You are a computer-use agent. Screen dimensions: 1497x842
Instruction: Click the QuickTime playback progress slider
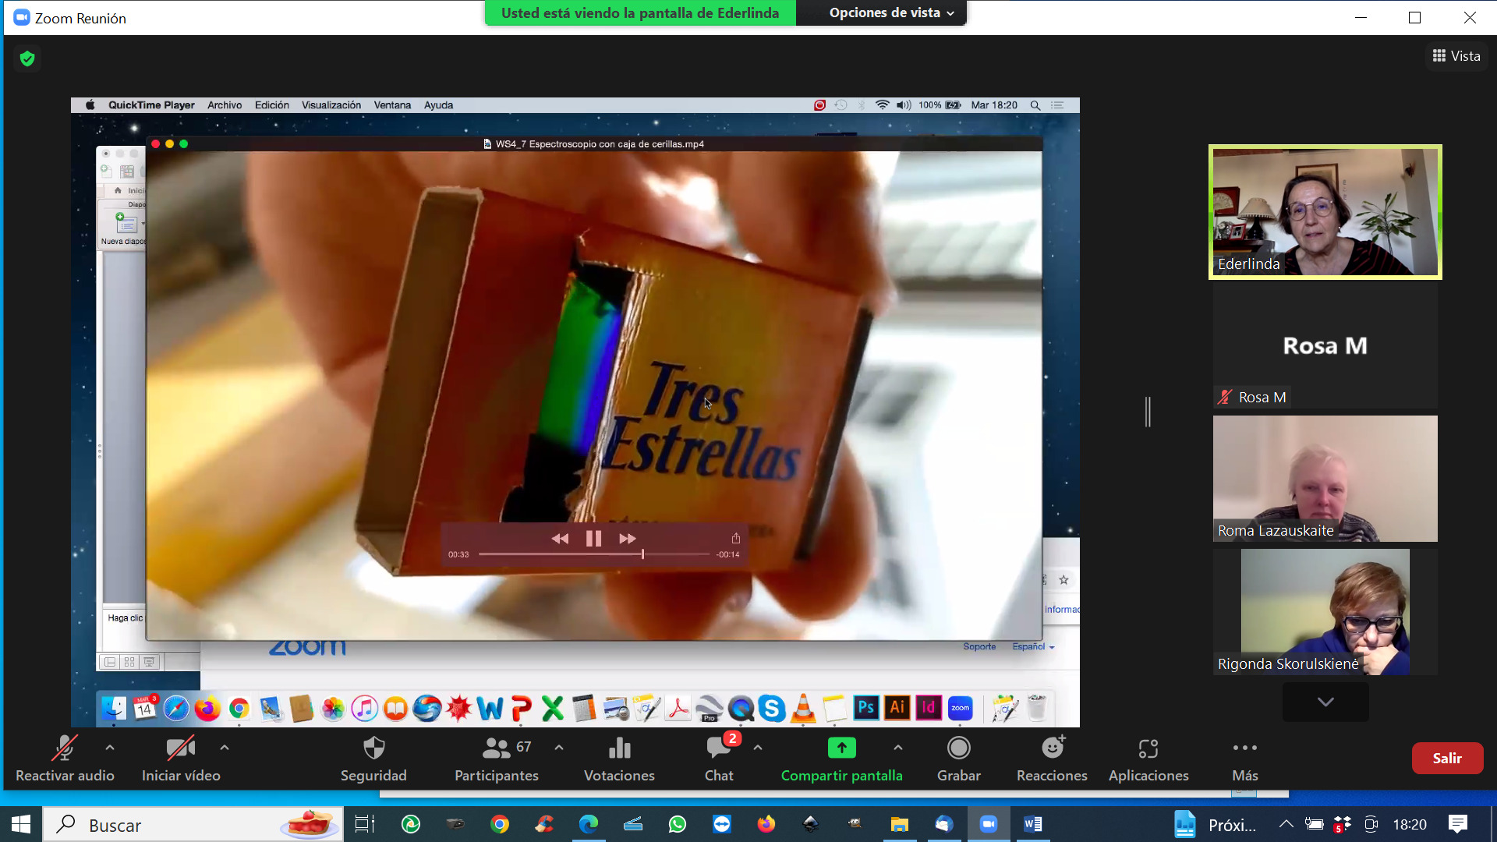pos(594,554)
